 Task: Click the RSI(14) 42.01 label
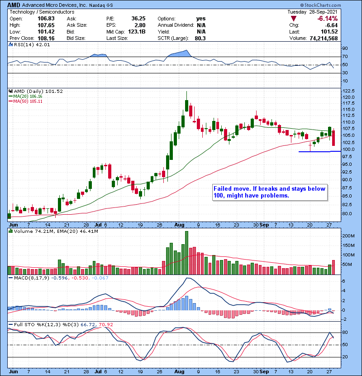pos(32,44)
